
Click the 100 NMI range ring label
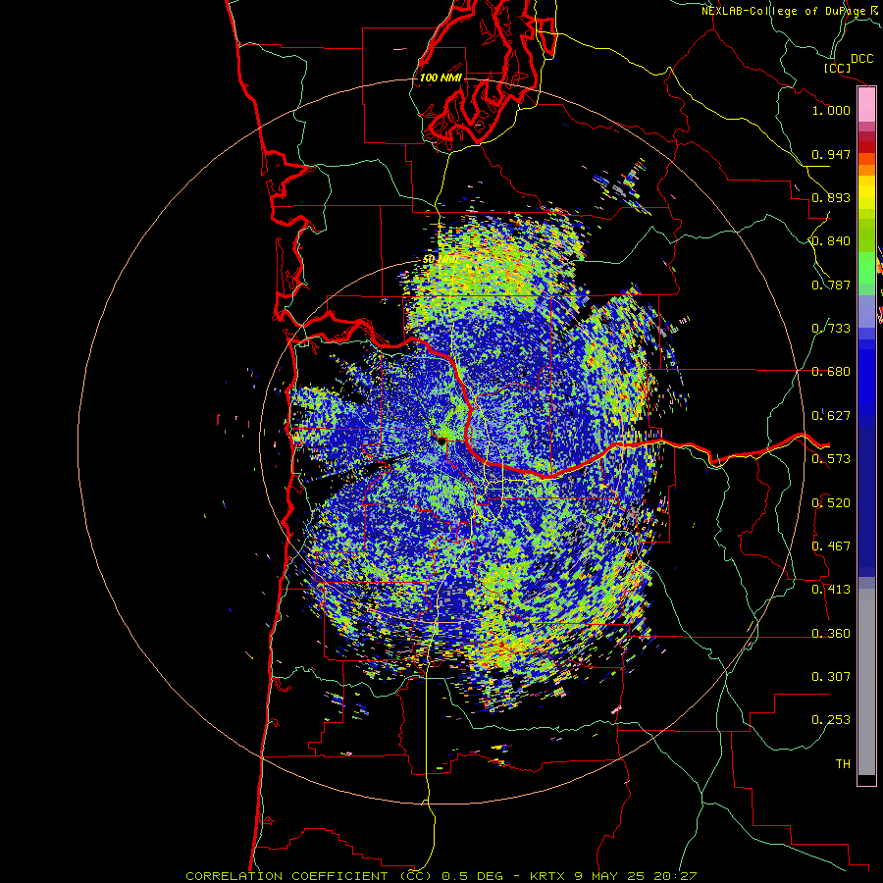[x=440, y=78]
